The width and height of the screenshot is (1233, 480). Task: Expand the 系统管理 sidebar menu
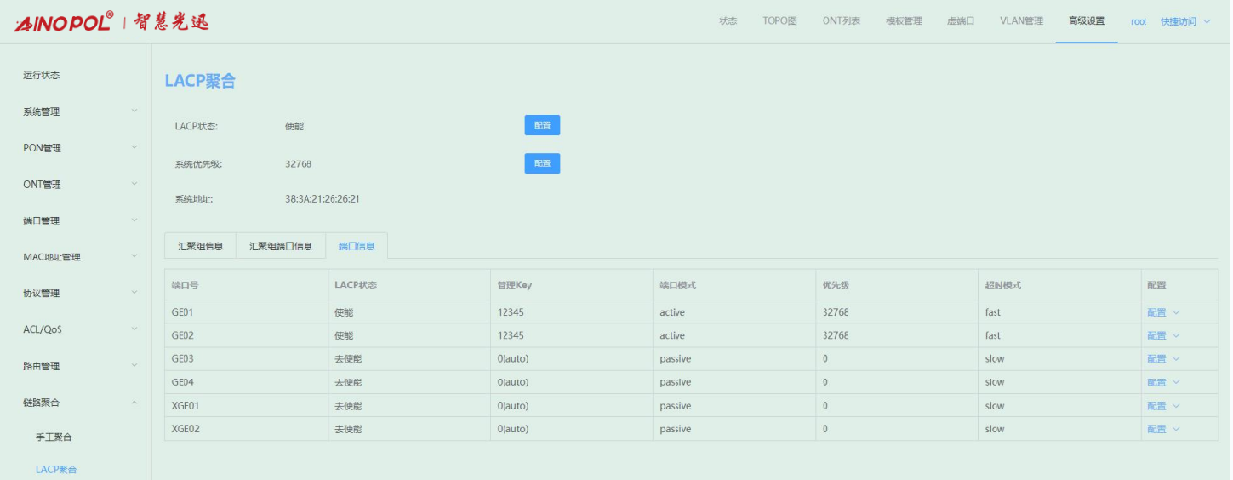77,111
